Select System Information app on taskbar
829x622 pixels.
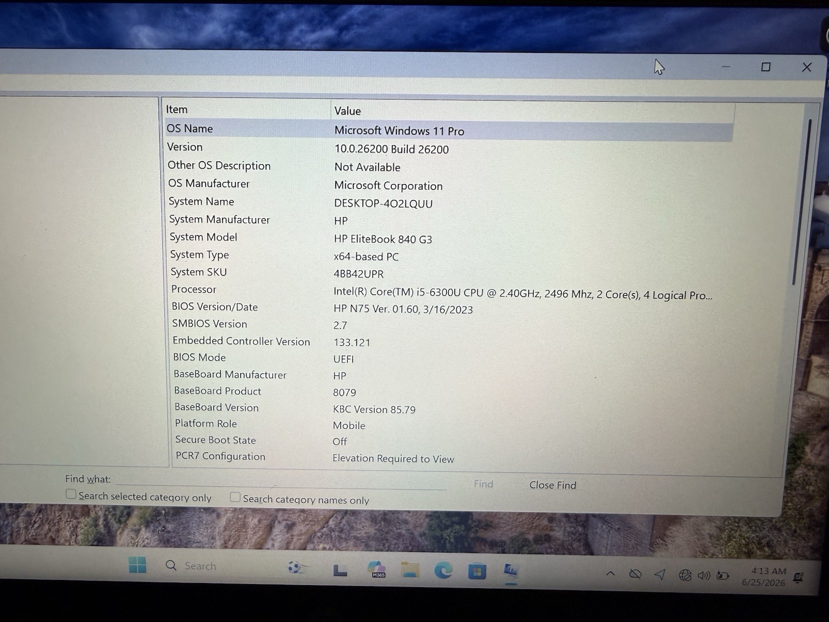click(511, 572)
